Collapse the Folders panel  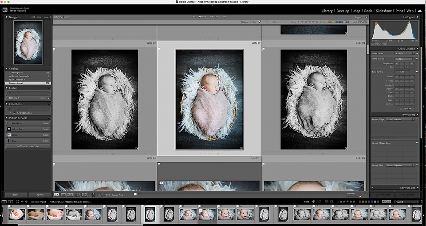[7, 88]
